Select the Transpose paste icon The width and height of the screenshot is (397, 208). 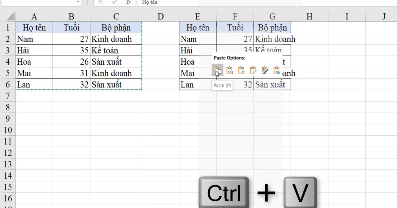(x=253, y=70)
